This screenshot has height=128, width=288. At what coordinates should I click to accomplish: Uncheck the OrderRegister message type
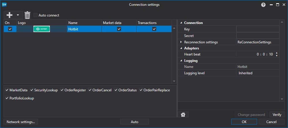(62, 90)
